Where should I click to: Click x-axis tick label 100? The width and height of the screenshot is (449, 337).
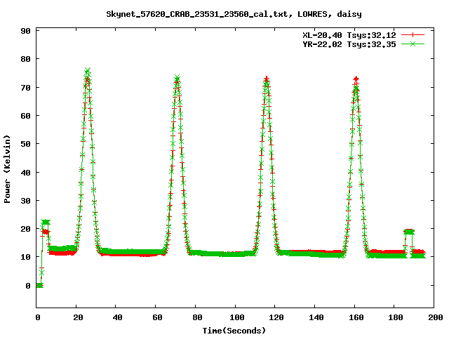point(237,317)
